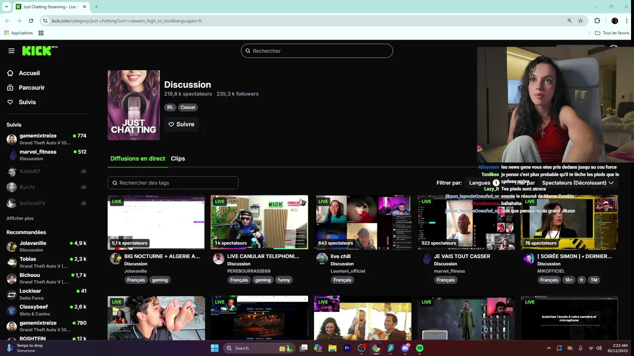
Task: Click the Kick logo
Action: tap(40, 50)
